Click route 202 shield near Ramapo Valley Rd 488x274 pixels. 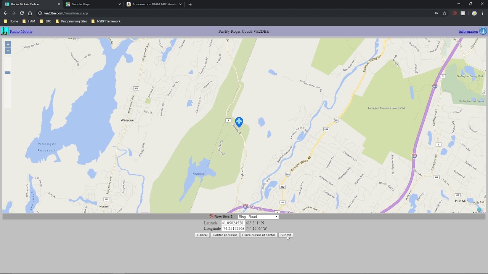coord(326,129)
